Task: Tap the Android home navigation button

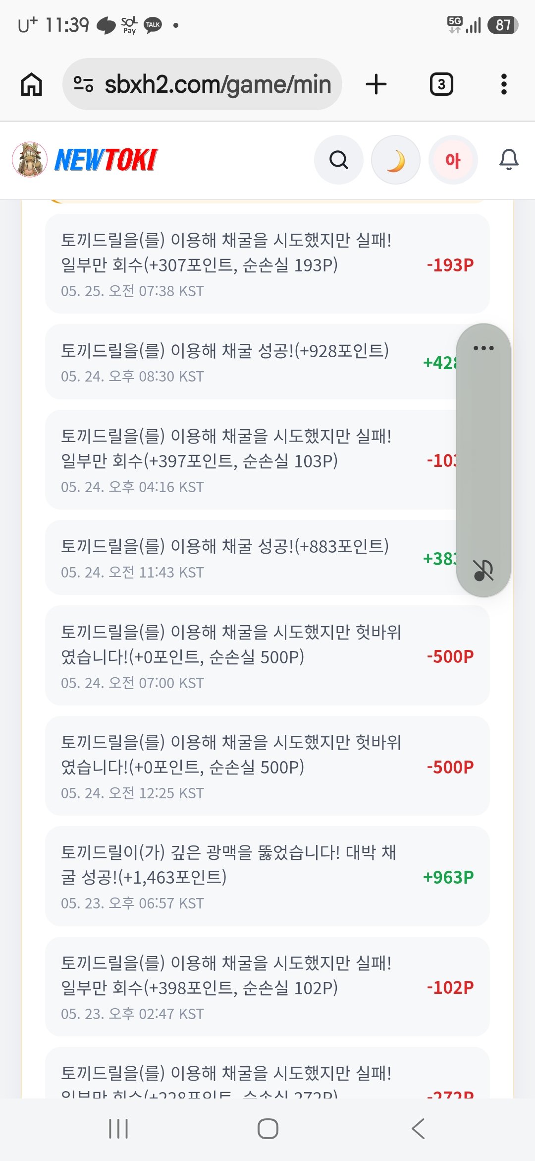Action: (268, 1129)
